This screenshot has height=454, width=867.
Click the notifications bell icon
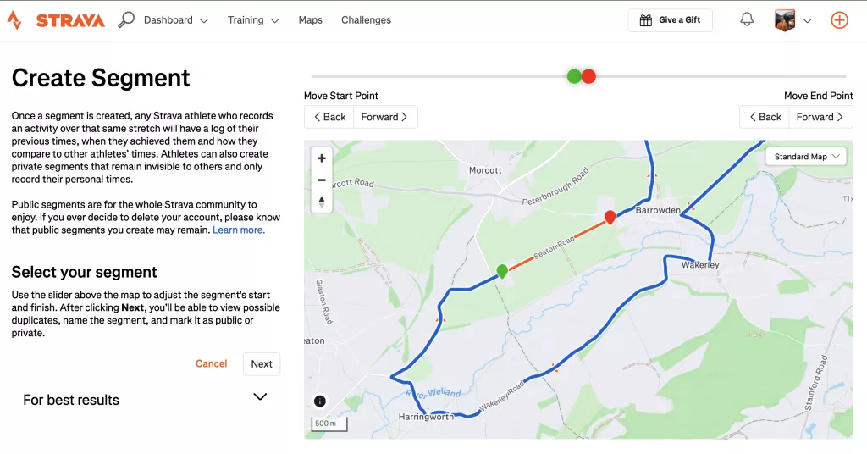click(747, 20)
